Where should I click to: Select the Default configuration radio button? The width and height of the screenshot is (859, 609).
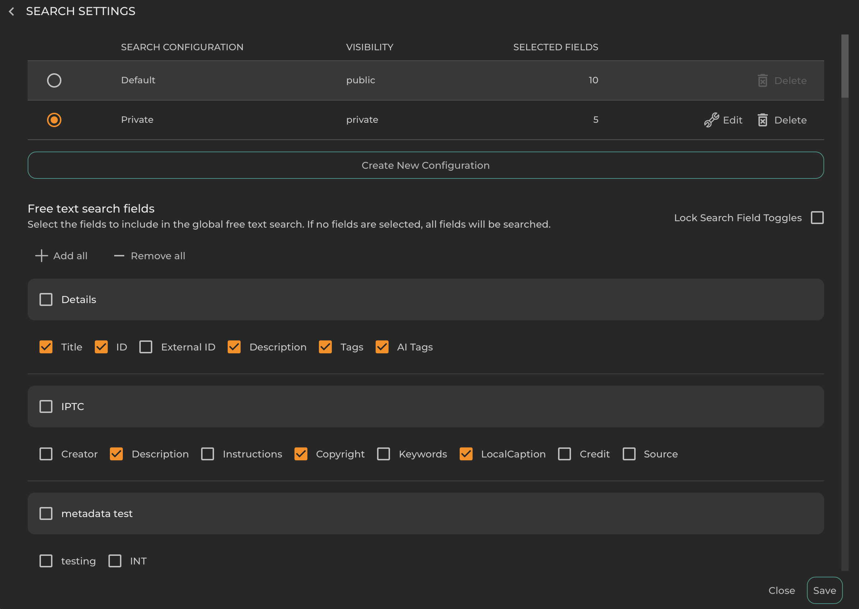point(54,80)
